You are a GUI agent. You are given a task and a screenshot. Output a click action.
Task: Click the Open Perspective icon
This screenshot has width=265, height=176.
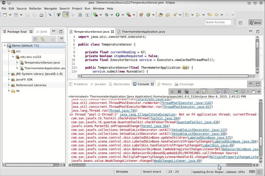pyautogui.click(x=241, y=23)
